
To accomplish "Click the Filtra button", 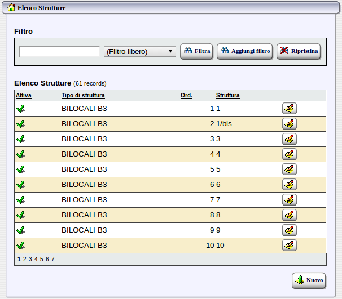I will click(x=196, y=51).
